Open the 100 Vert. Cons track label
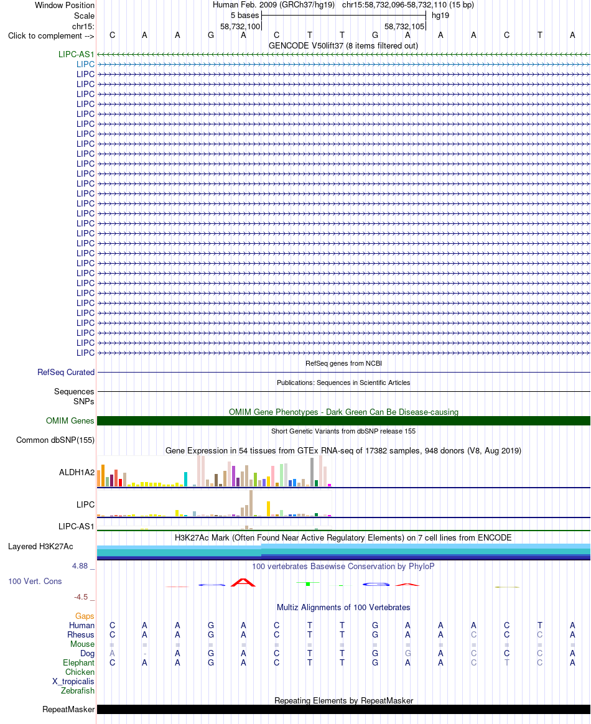This screenshot has height=724, width=591. click(x=35, y=582)
